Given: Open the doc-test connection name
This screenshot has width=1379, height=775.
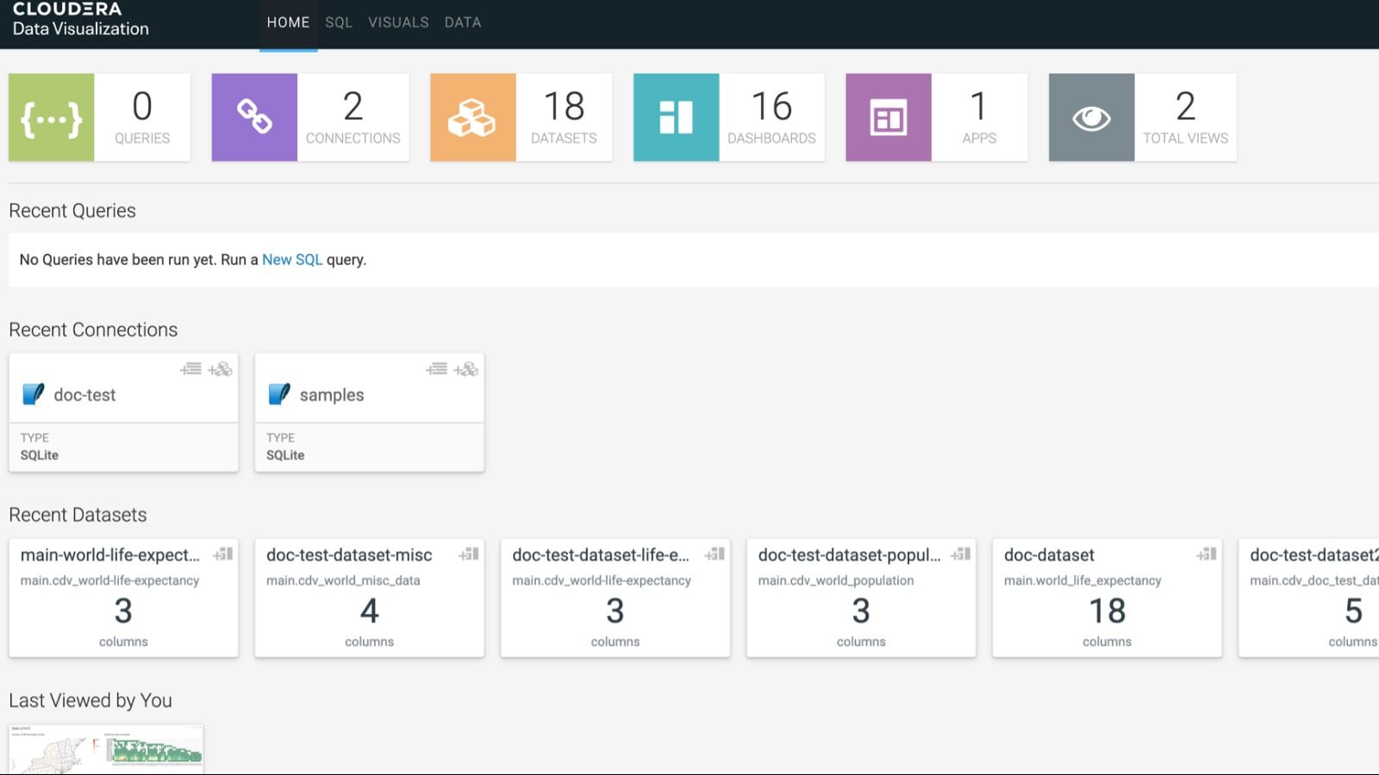Looking at the screenshot, I should coord(84,394).
